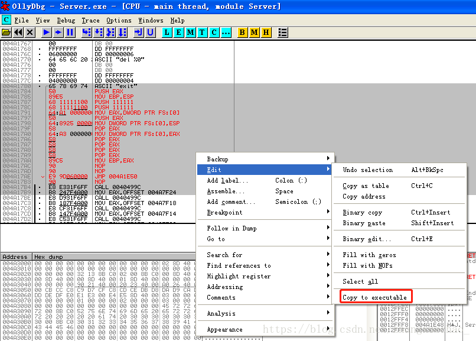The image size is (476, 341).
Task: Open the Windows menu
Action: click(151, 20)
